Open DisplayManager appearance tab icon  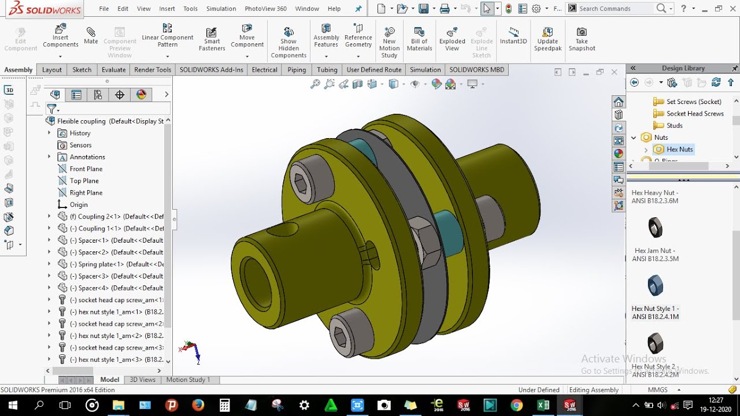tap(141, 95)
